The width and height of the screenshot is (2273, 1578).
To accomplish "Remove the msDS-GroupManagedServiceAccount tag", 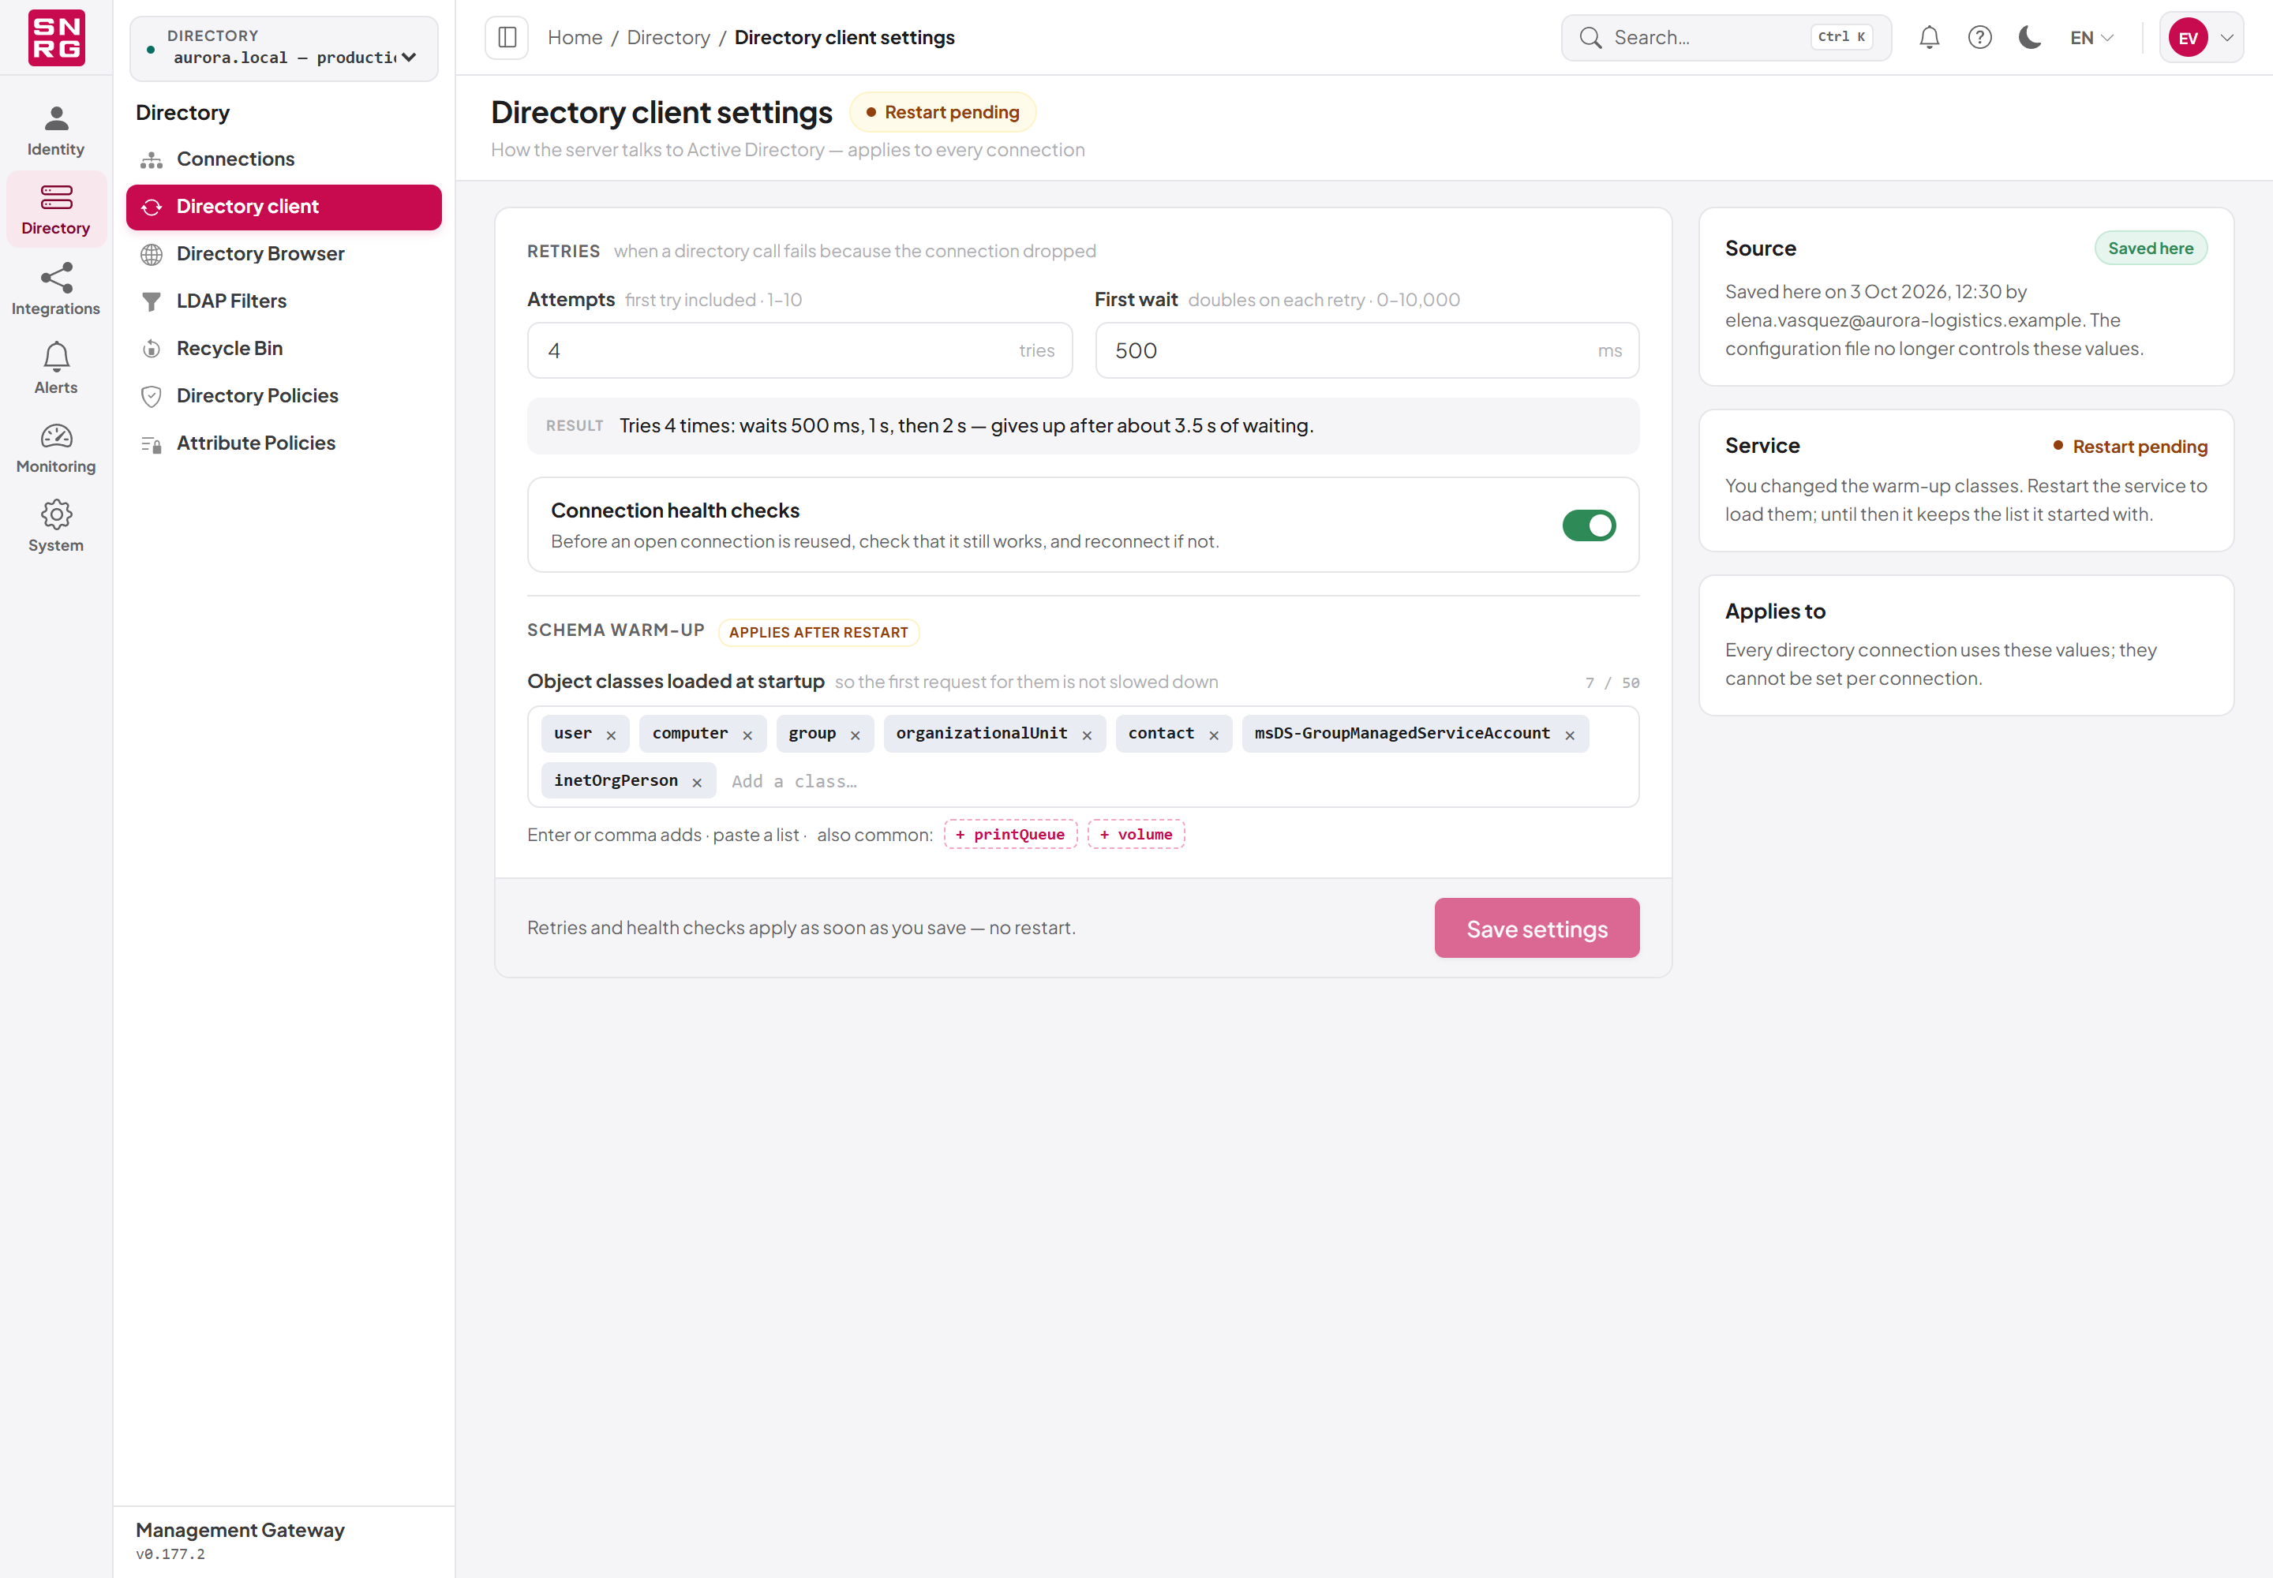I will pyautogui.click(x=1570, y=735).
